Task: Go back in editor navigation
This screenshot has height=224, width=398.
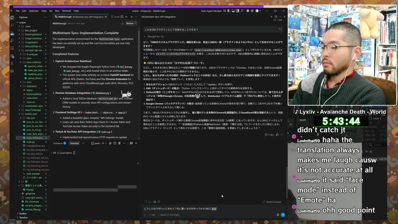Action: tap(126, 17)
